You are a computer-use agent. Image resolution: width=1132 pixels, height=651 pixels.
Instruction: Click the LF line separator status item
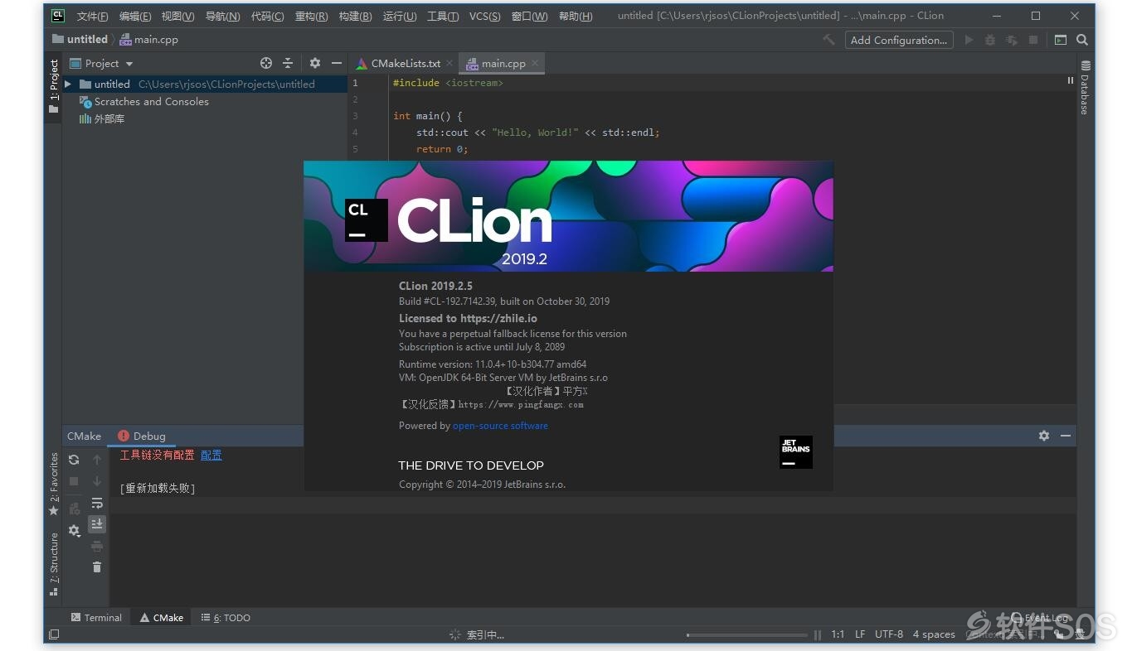pos(860,634)
